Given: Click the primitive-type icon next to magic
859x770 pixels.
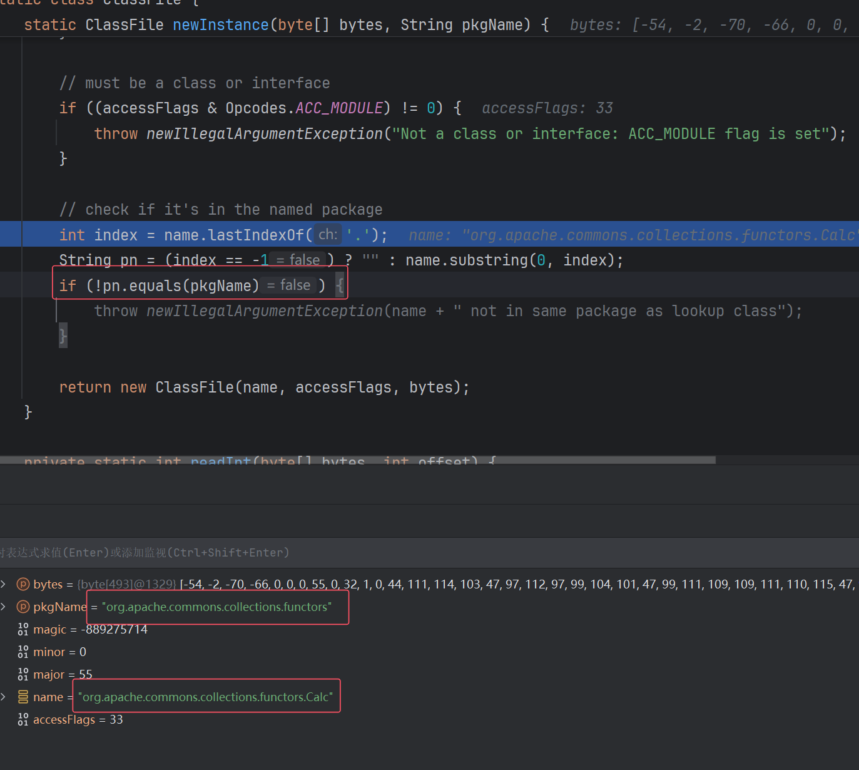Looking at the screenshot, I should pos(23,629).
